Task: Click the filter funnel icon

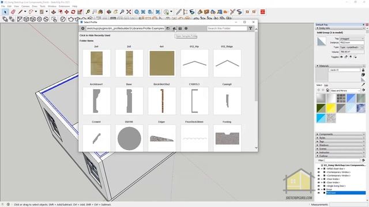Action: click(x=250, y=28)
